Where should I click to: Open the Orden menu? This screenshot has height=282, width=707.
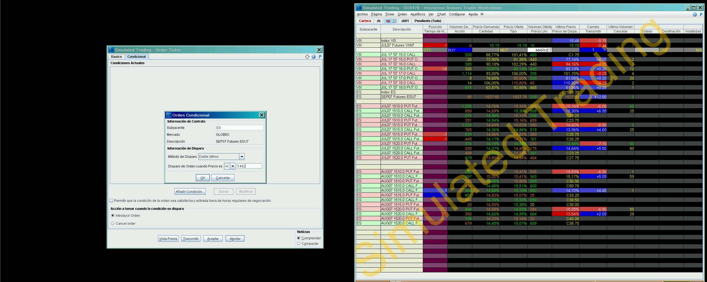(402, 14)
